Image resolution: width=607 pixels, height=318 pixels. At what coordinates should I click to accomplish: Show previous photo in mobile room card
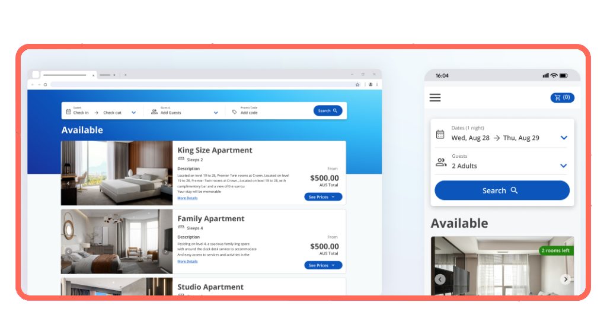(440, 279)
